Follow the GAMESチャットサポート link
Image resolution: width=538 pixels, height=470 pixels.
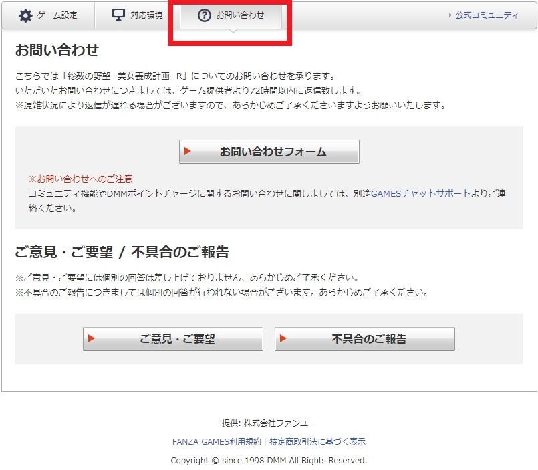tap(420, 194)
